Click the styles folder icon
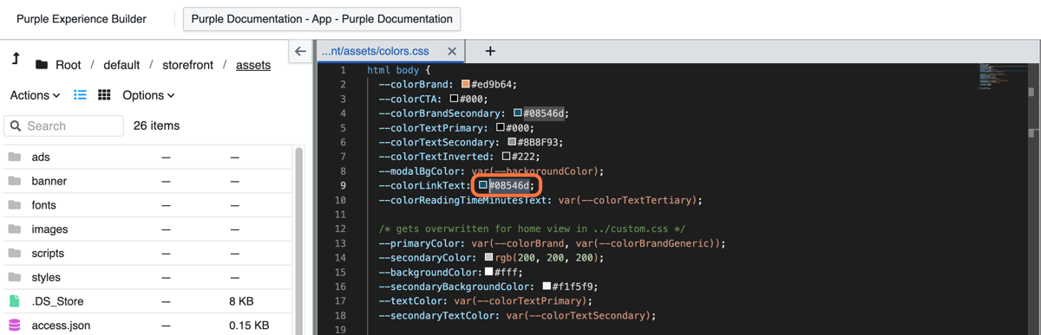 [14, 277]
